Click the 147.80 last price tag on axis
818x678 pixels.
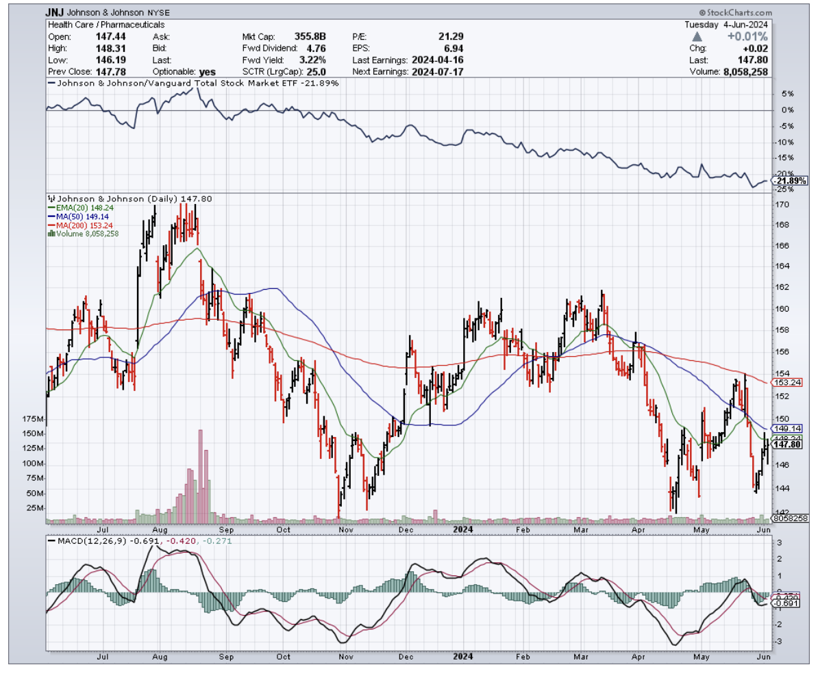[786, 444]
